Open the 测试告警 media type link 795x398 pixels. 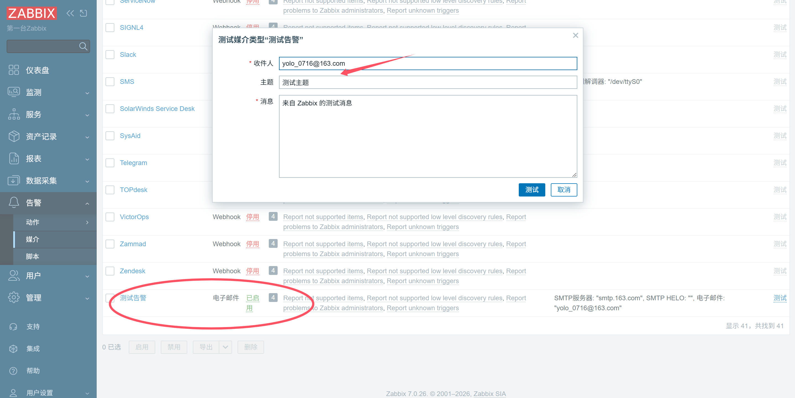133,298
